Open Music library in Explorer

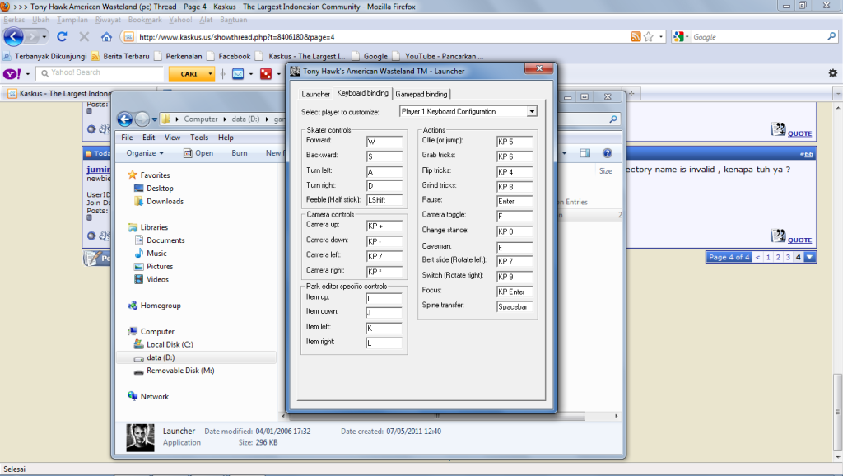156,254
